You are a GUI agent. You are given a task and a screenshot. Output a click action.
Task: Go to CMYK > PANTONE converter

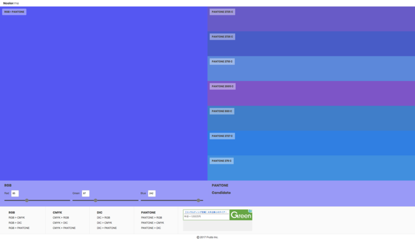[64, 228]
